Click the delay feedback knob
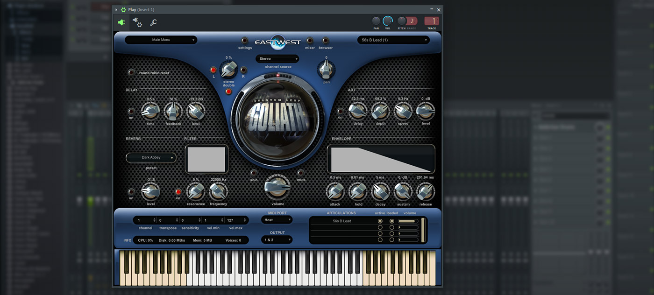The width and height of the screenshot is (654, 295). [x=173, y=111]
